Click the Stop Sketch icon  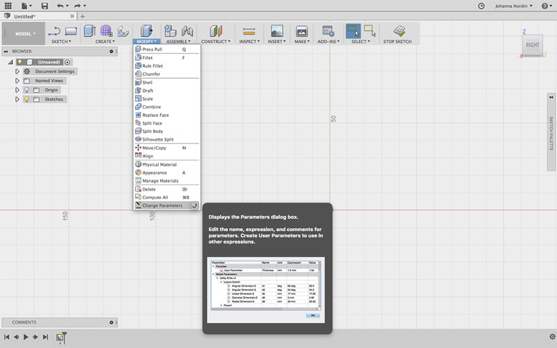point(399,31)
